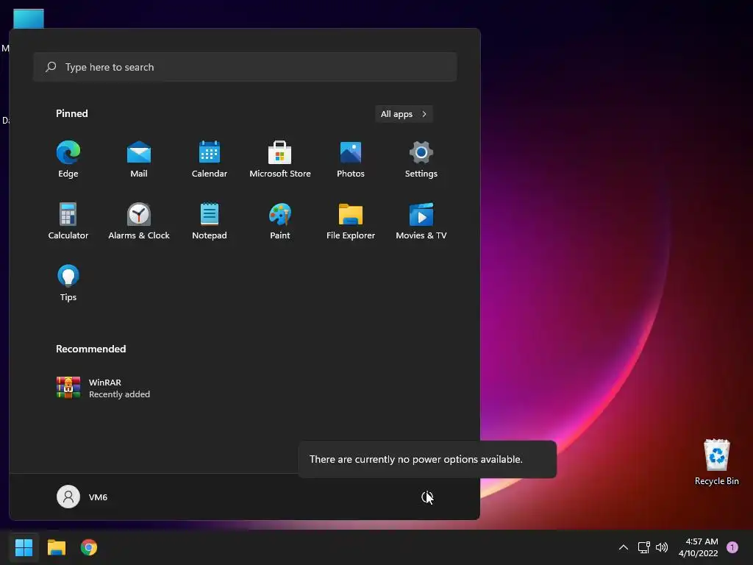Launch Google Chrome from the taskbar

(x=89, y=547)
